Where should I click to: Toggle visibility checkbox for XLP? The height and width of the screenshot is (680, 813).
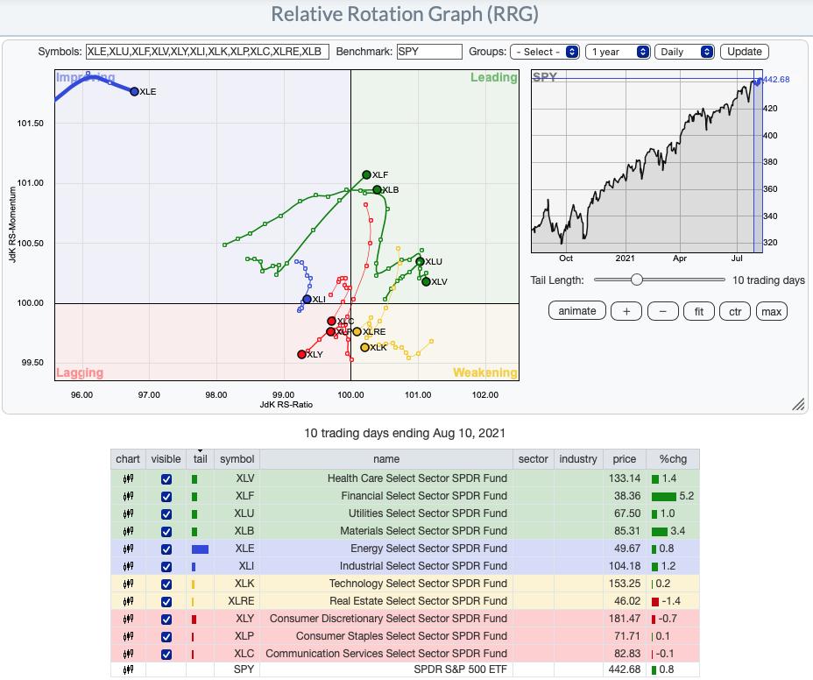[x=166, y=637]
